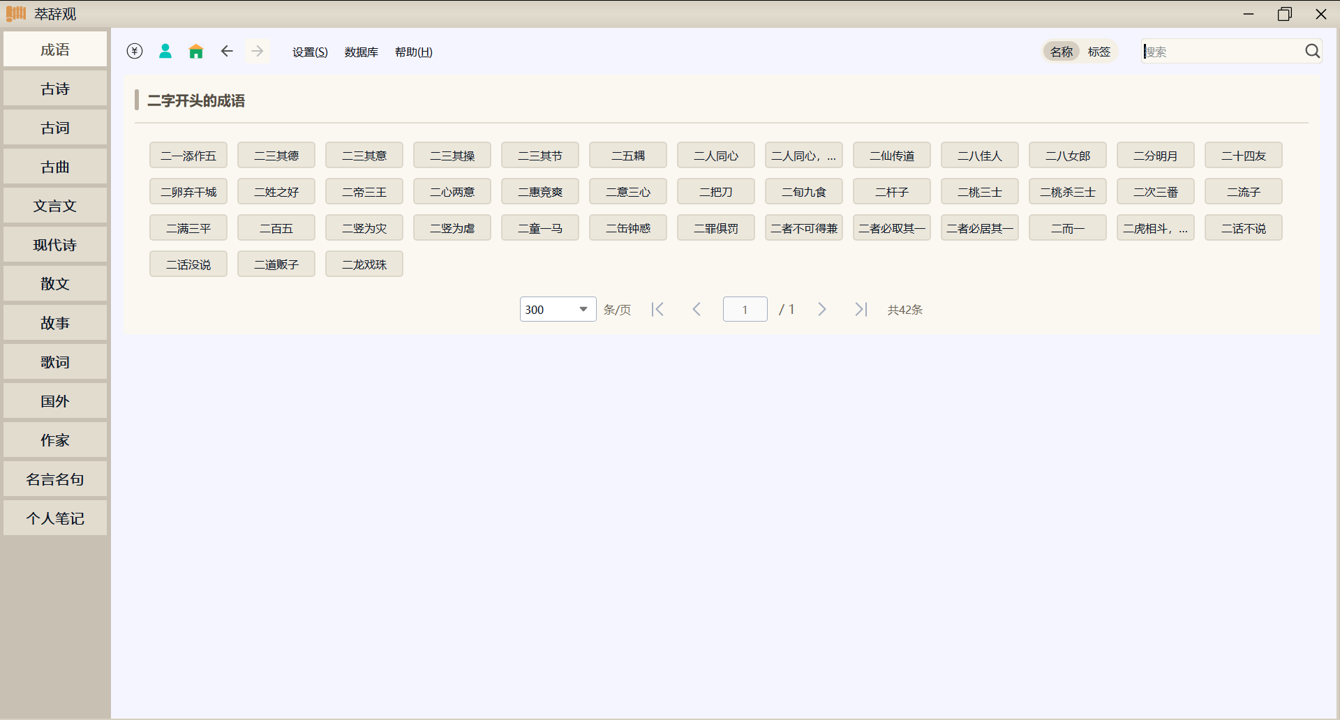Screen dimensions: 1340x720
Task: Click the 二字开头的成语 heading
Action: pyautogui.click(x=196, y=100)
